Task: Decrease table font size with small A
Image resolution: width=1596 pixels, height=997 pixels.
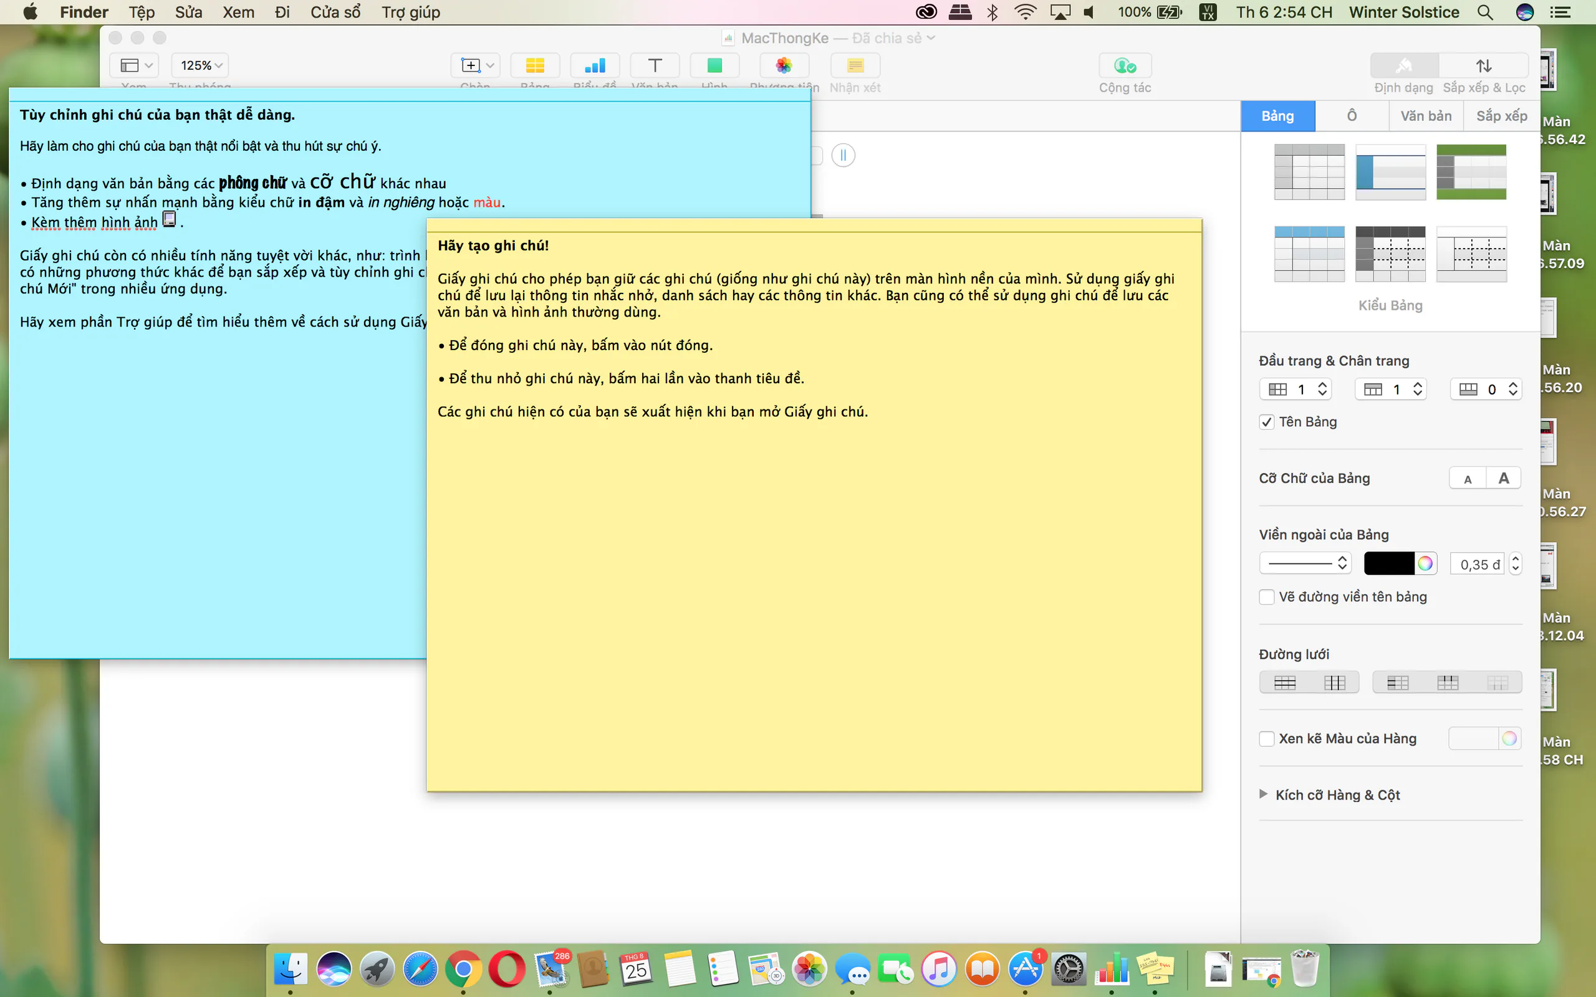Action: [1468, 479]
